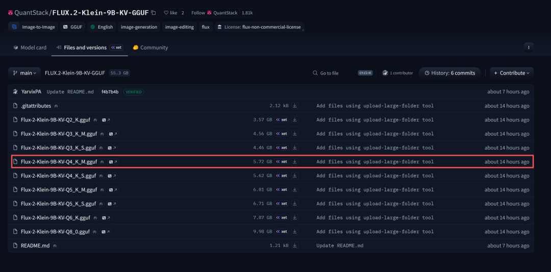The image size is (551, 272).
Task: Click the 1.81k followers count
Action: tap(247, 13)
